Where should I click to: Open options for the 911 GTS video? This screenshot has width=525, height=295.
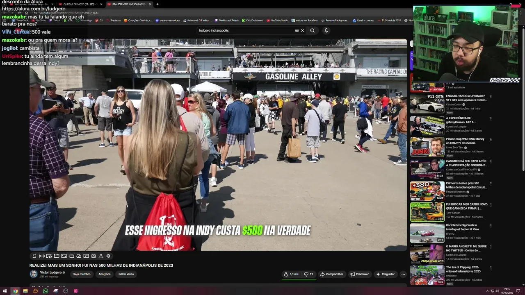491,97
